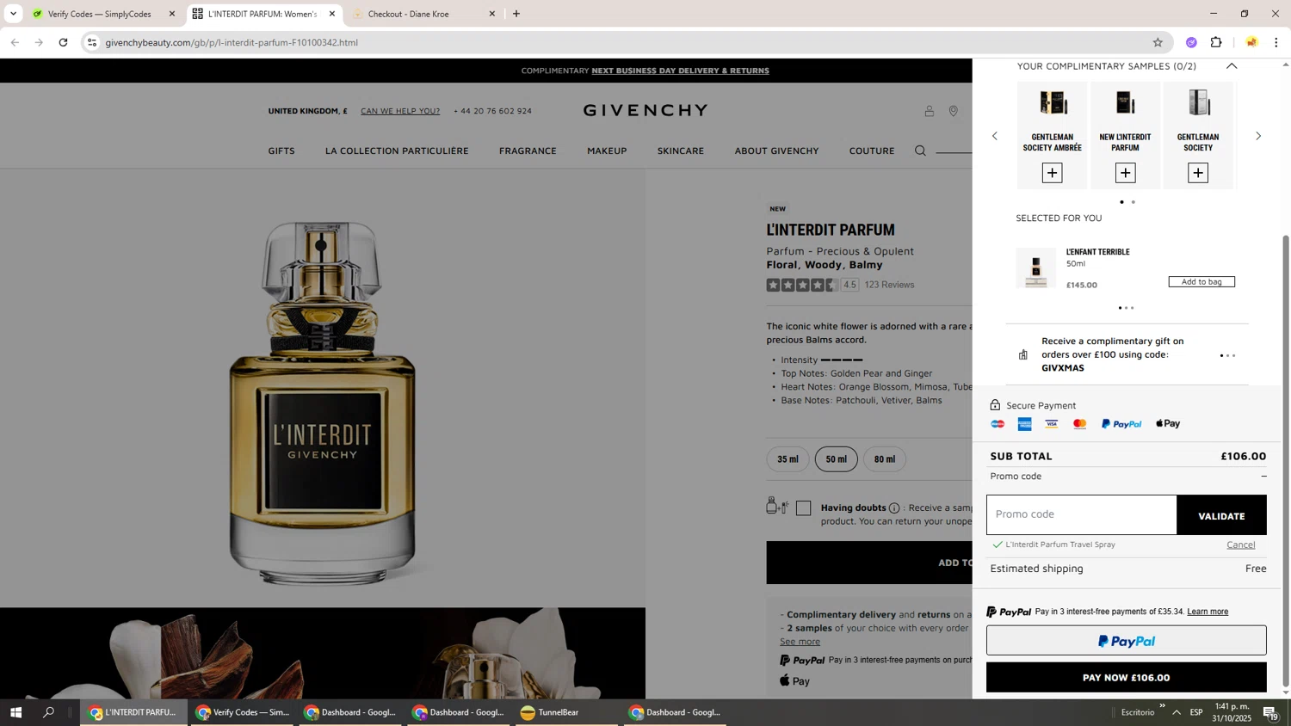Select the 80 ml size option
The width and height of the screenshot is (1291, 726).
(885, 459)
